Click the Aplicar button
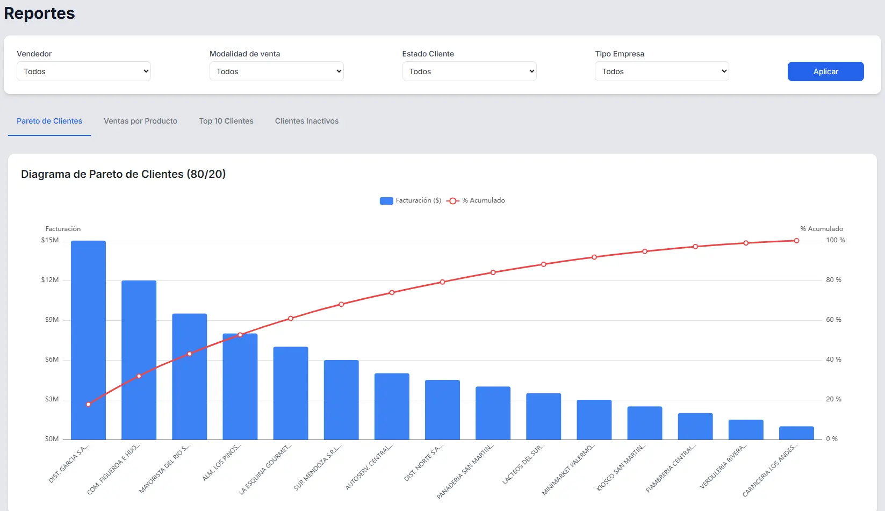Viewport: 885px width, 511px height. click(x=825, y=71)
